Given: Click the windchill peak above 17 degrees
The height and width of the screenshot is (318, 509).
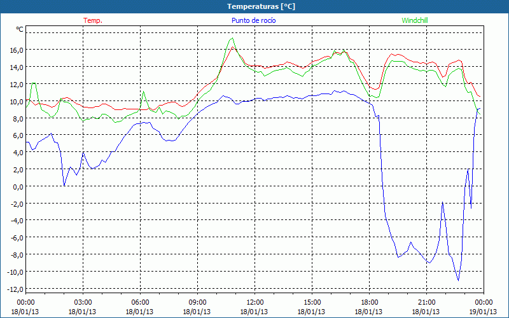Looking at the screenshot, I should point(232,38).
